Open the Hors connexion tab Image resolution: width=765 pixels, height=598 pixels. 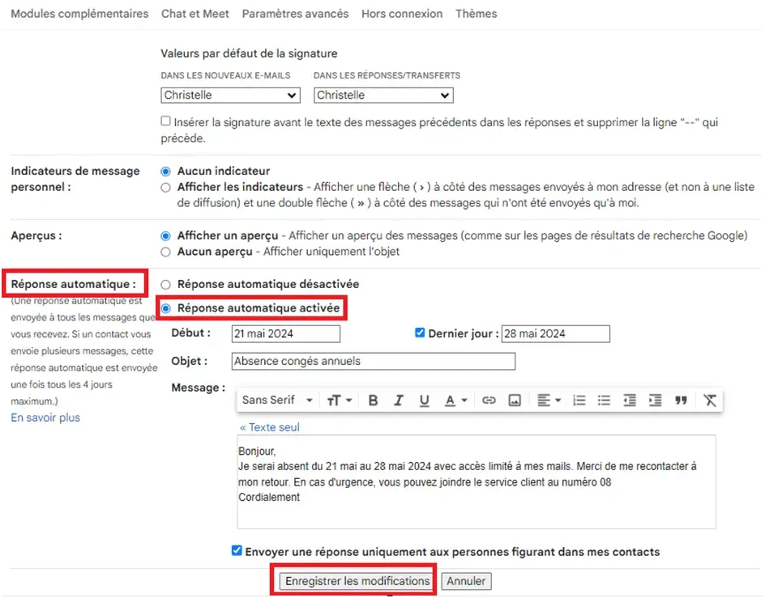(402, 14)
